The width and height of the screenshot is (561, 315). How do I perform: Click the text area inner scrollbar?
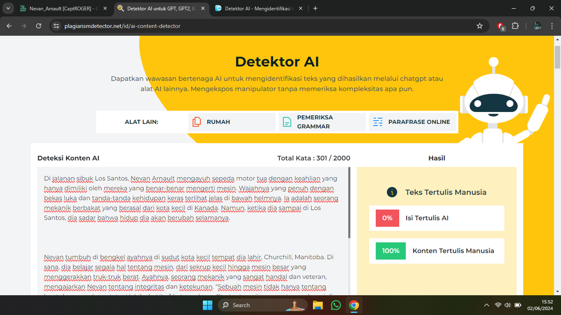[x=349, y=203]
